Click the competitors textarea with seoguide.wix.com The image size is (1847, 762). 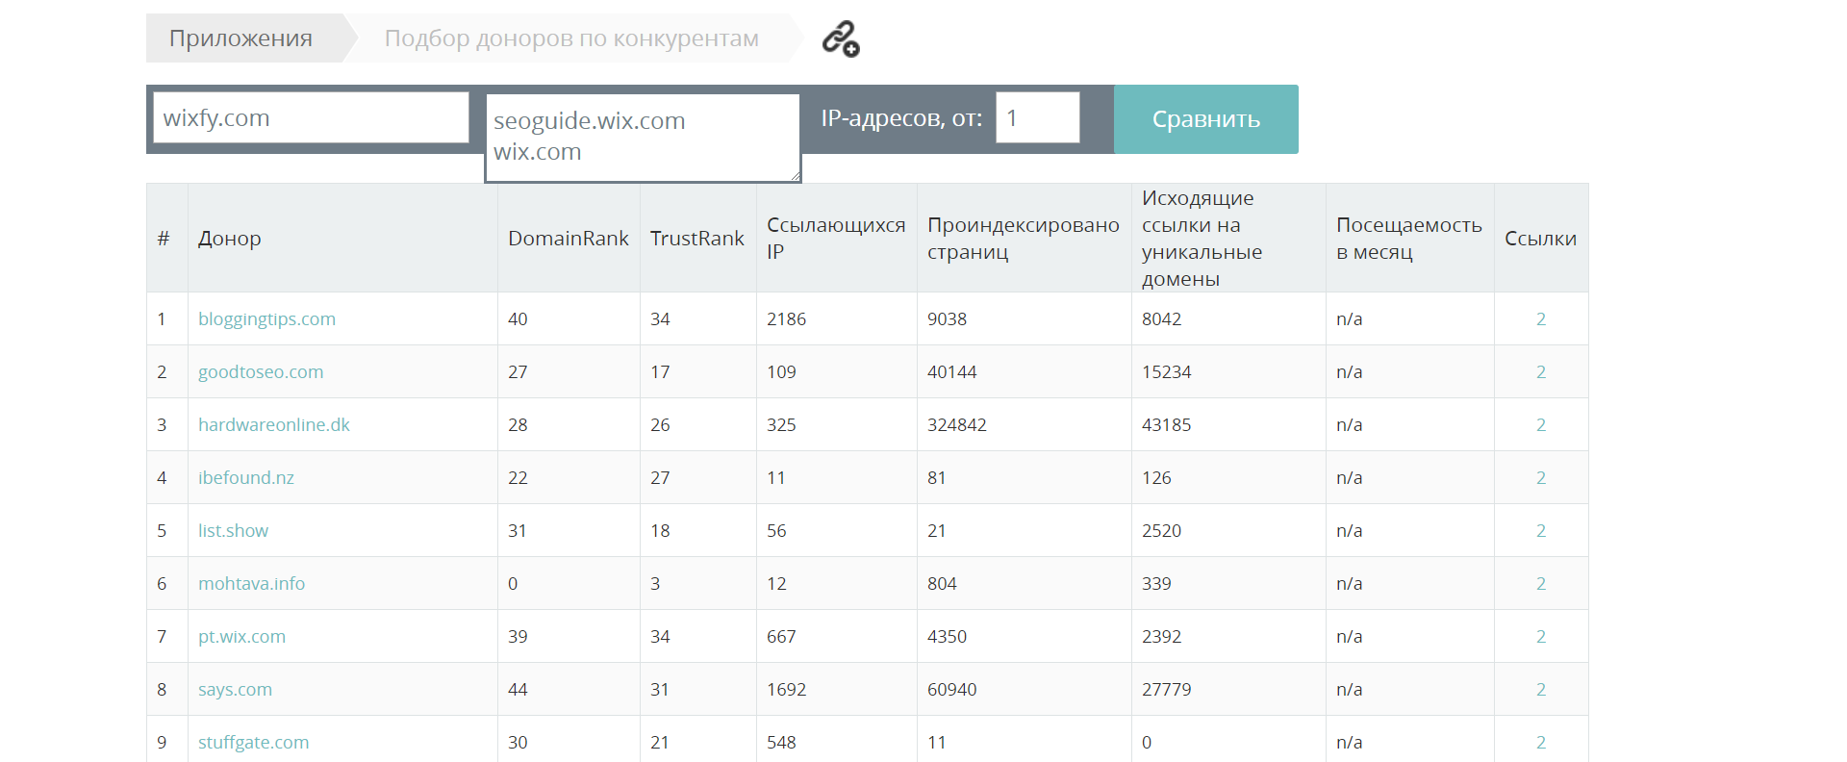pyautogui.click(x=643, y=138)
